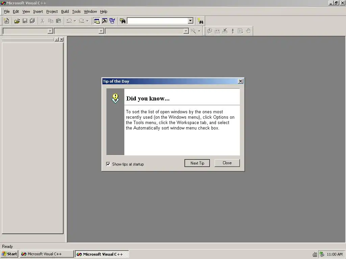This screenshot has width=346, height=259.
Task: Click the Ready status bar text
Action: (7, 247)
